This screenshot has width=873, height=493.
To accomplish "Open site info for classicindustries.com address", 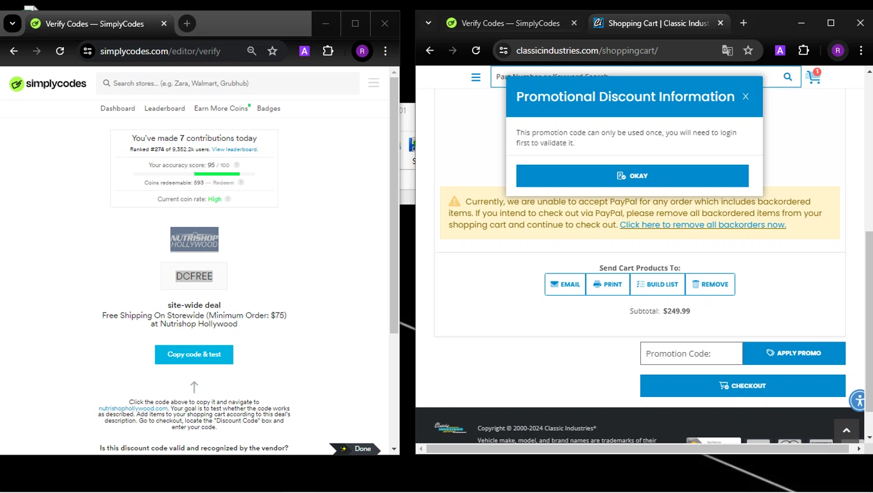I will [504, 51].
